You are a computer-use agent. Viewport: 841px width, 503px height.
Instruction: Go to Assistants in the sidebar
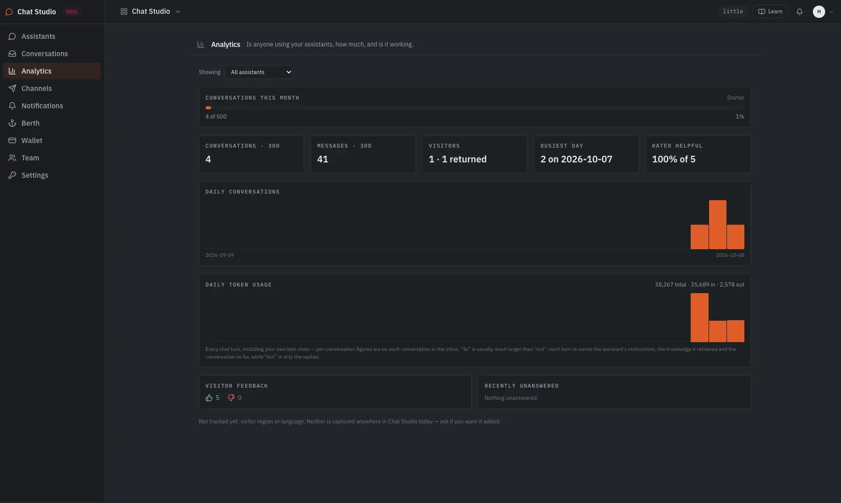[x=52, y=36]
